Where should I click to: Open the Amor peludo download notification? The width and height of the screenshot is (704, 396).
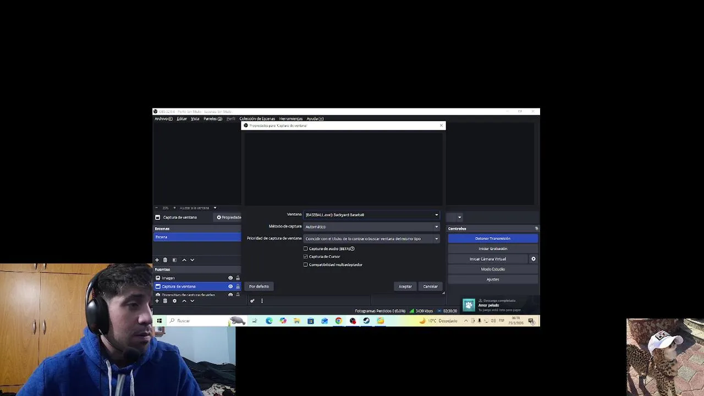pos(499,305)
